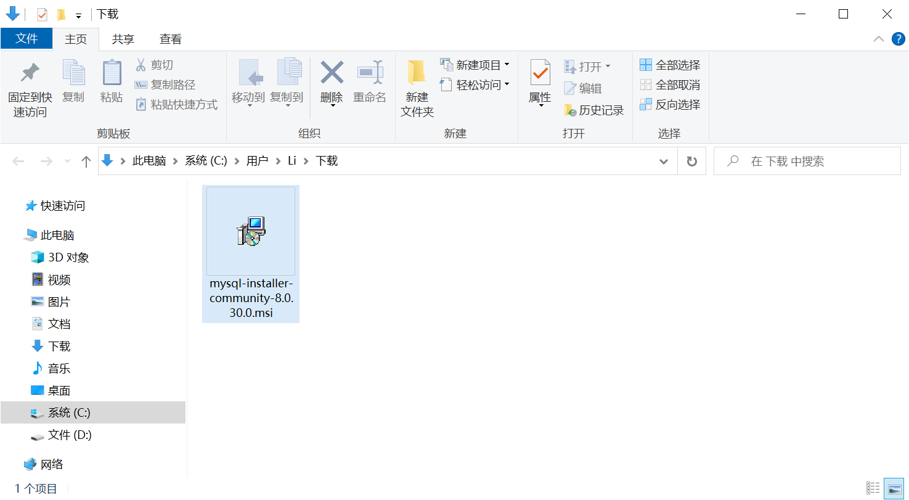Expand the 新建项目 dropdown

point(507,65)
